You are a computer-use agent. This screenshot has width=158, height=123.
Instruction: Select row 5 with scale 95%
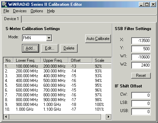coord(57,85)
